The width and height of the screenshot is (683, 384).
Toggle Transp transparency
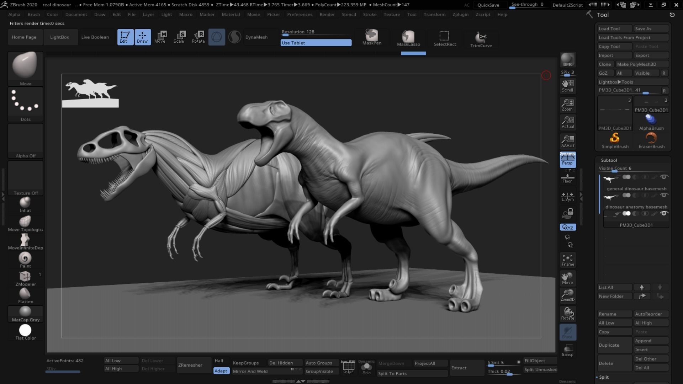pyautogui.click(x=567, y=350)
